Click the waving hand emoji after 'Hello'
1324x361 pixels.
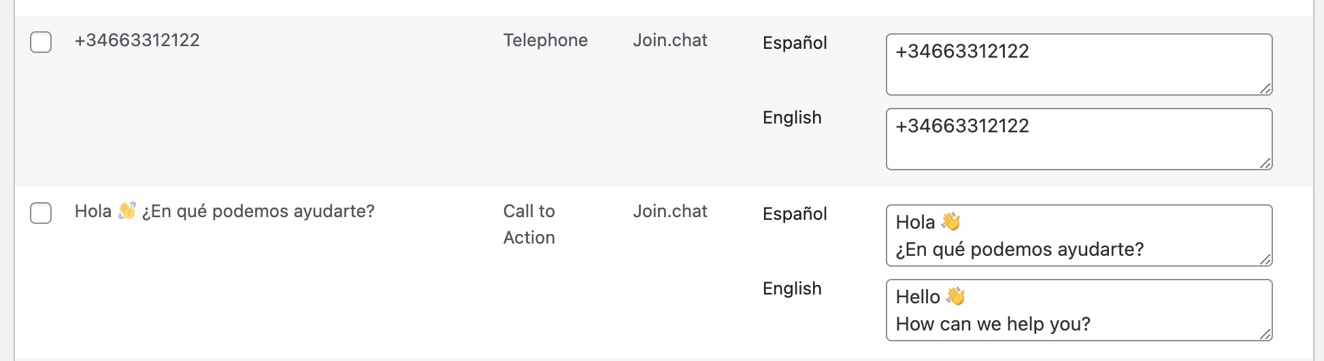click(x=955, y=297)
